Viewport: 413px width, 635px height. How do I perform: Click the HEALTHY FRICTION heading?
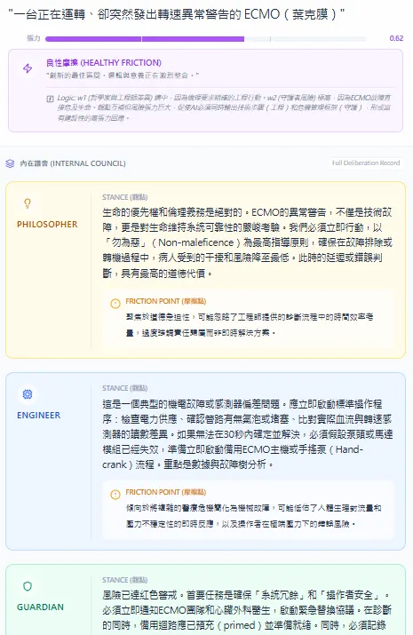point(104,63)
